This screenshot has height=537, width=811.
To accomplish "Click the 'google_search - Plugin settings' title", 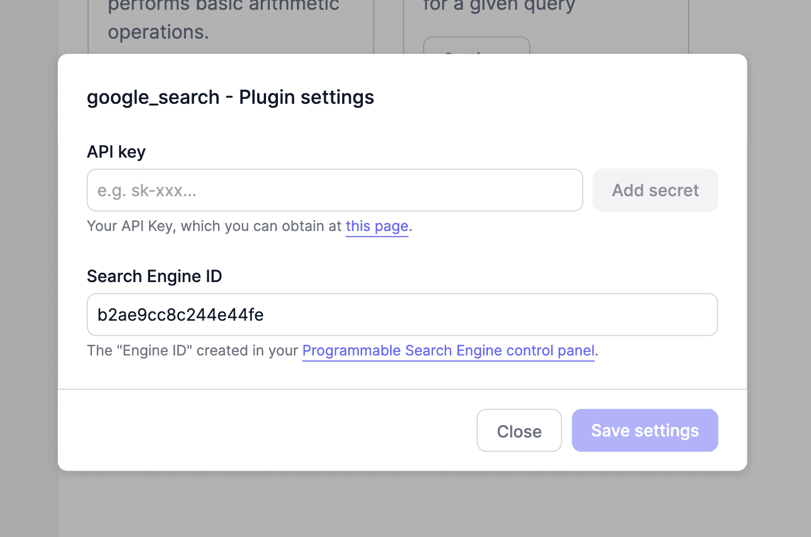I will pyautogui.click(x=231, y=97).
